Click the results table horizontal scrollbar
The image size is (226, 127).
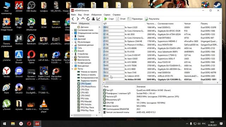[x=154, y=83]
